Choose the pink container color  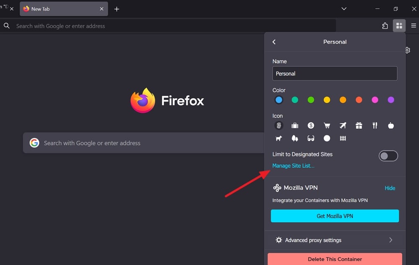click(x=375, y=100)
